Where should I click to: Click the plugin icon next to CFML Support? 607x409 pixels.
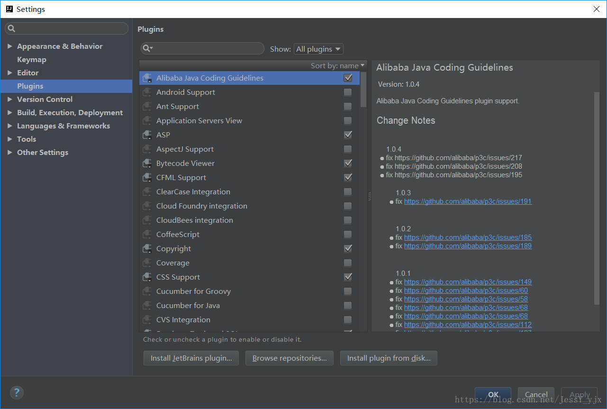pos(147,178)
